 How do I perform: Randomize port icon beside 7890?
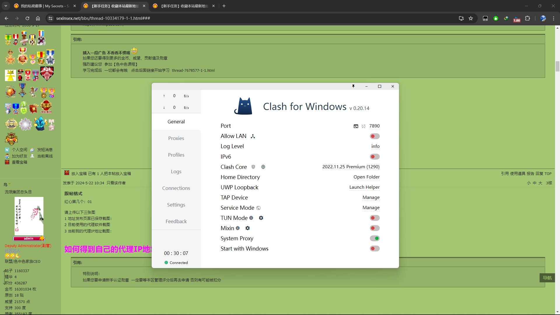tap(363, 126)
